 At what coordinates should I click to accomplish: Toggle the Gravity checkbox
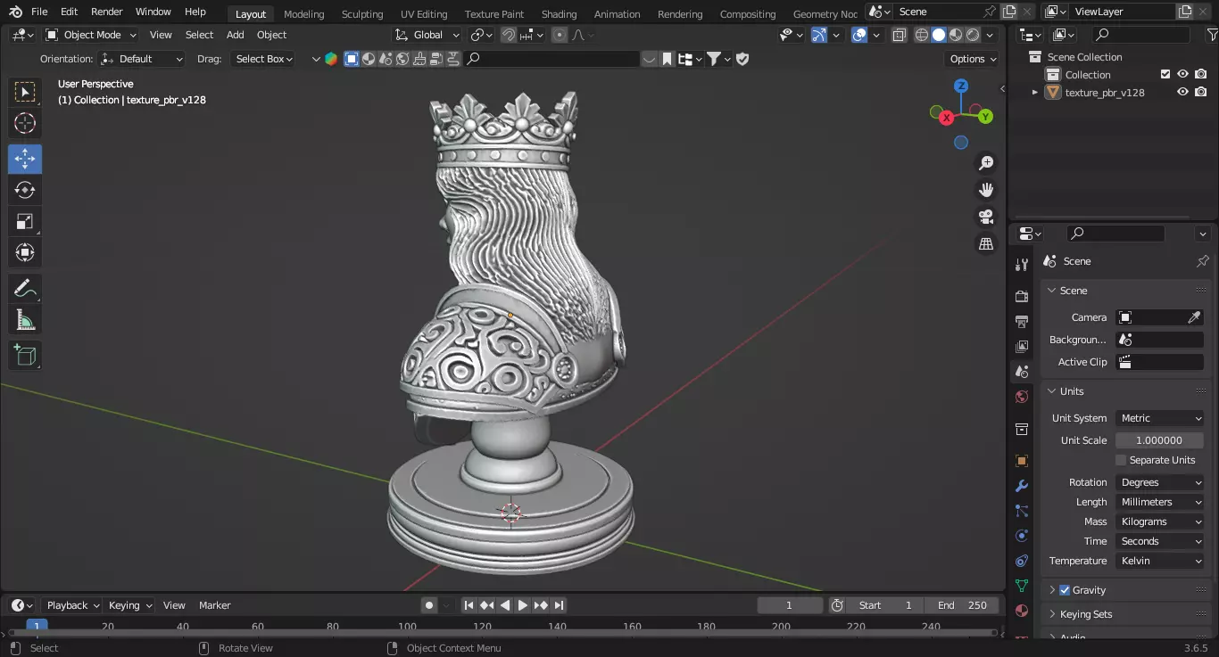pyautogui.click(x=1065, y=590)
